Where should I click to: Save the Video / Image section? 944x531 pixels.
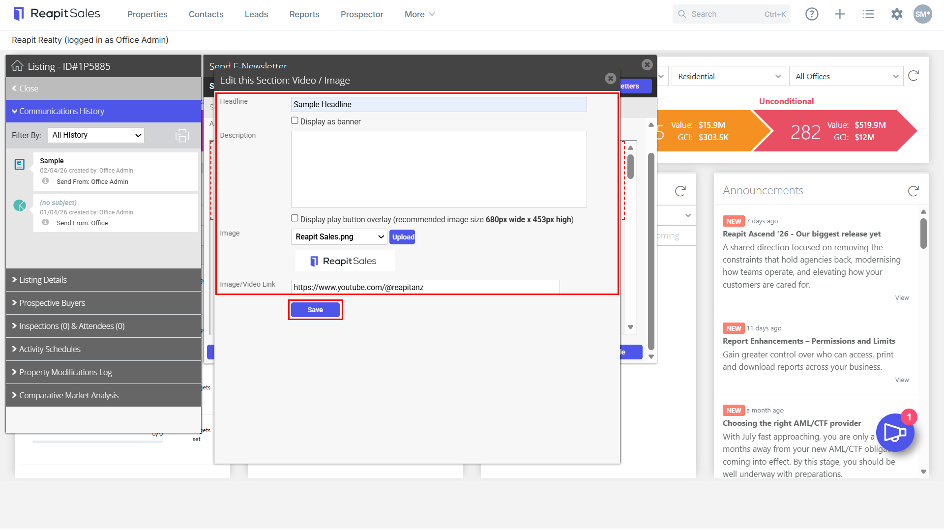(315, 310)
